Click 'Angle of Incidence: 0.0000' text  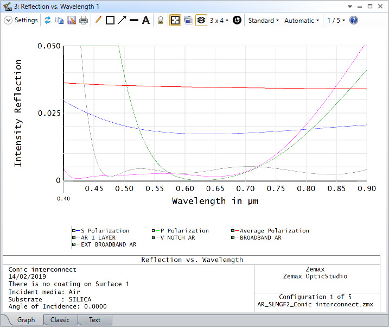[x=58, y=306]
